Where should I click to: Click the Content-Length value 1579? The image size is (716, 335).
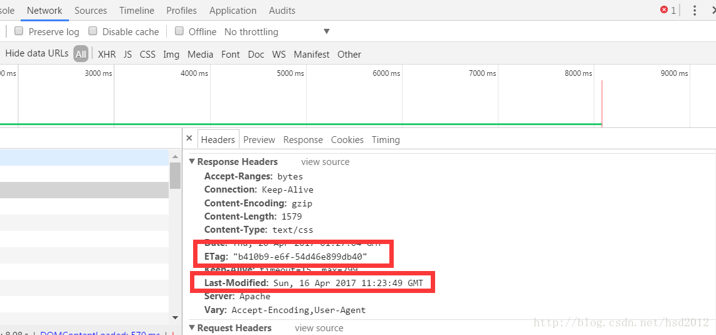click(292, 216)
